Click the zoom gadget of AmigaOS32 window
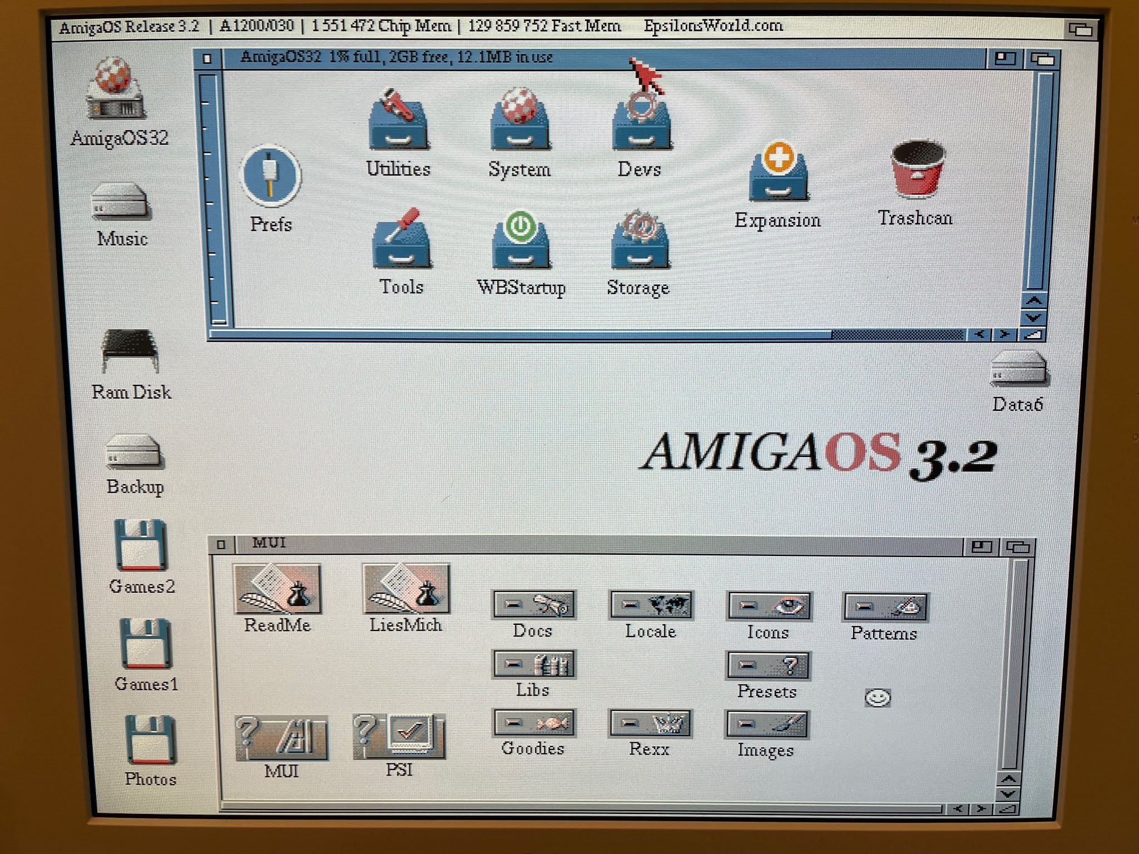 pyautogui.click(x=1004, y=58)
